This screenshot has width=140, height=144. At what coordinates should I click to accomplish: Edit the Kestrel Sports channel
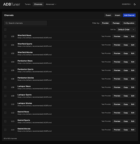(x=133, y=121)
